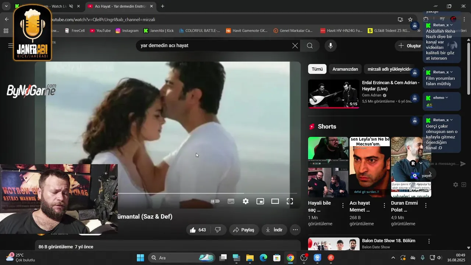The height and width of the screenshot is (265, 471).
Task: Open the Instagram bookmark
Action: pyautogui.click(x=127, y=31)
